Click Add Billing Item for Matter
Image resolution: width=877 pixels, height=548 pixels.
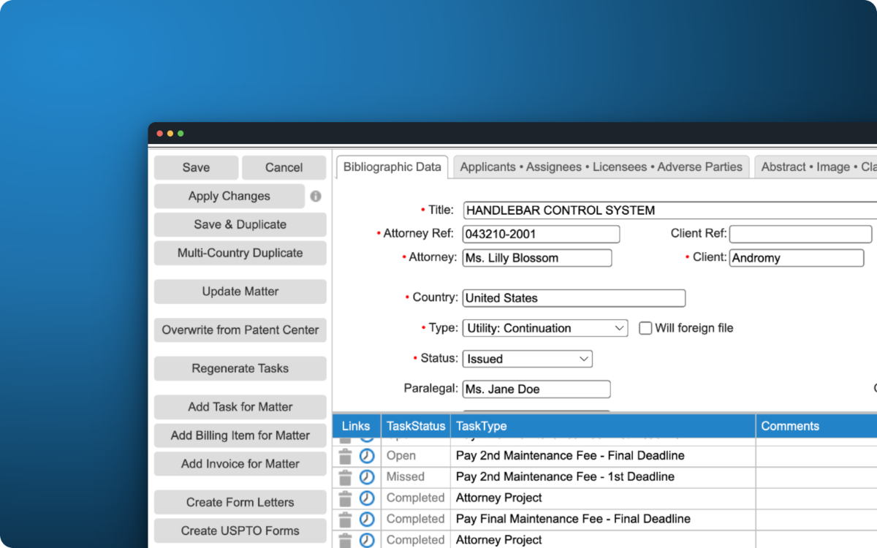[x=240, y=435]
